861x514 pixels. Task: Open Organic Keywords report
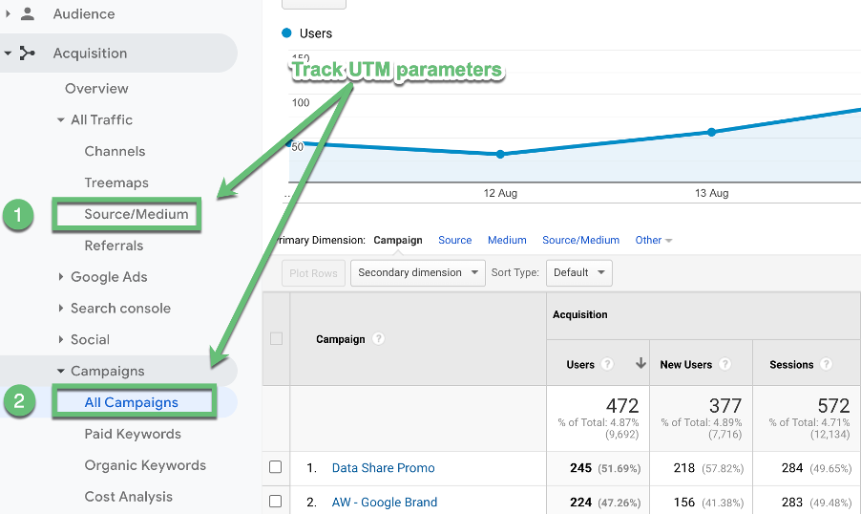coord(145,465)
